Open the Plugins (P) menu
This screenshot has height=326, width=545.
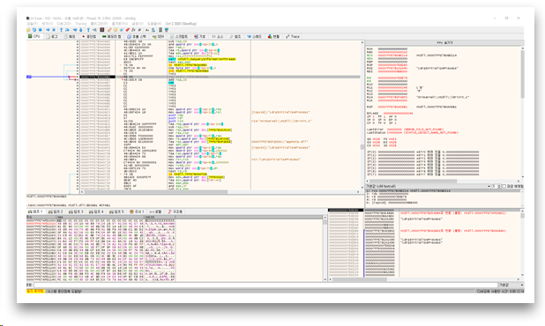(x=99, y=24)
